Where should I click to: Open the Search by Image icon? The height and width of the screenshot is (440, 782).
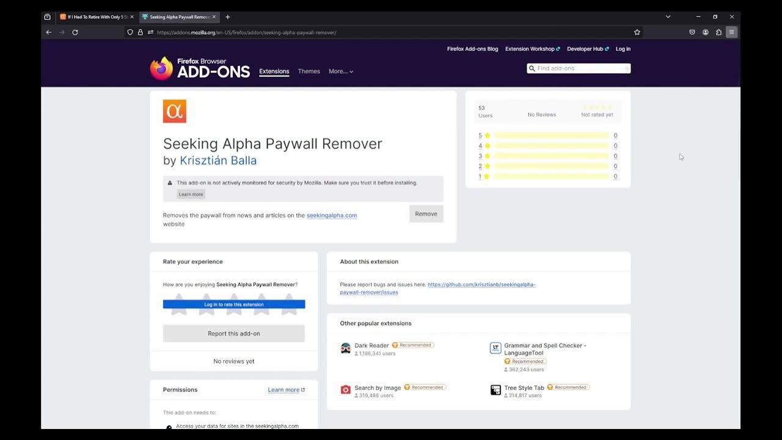[346, 390]
